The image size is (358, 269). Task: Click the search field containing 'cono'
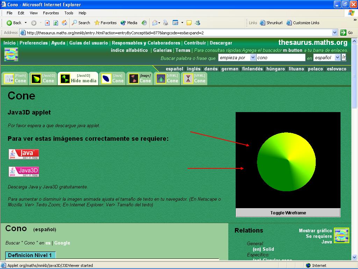point(281,57)
